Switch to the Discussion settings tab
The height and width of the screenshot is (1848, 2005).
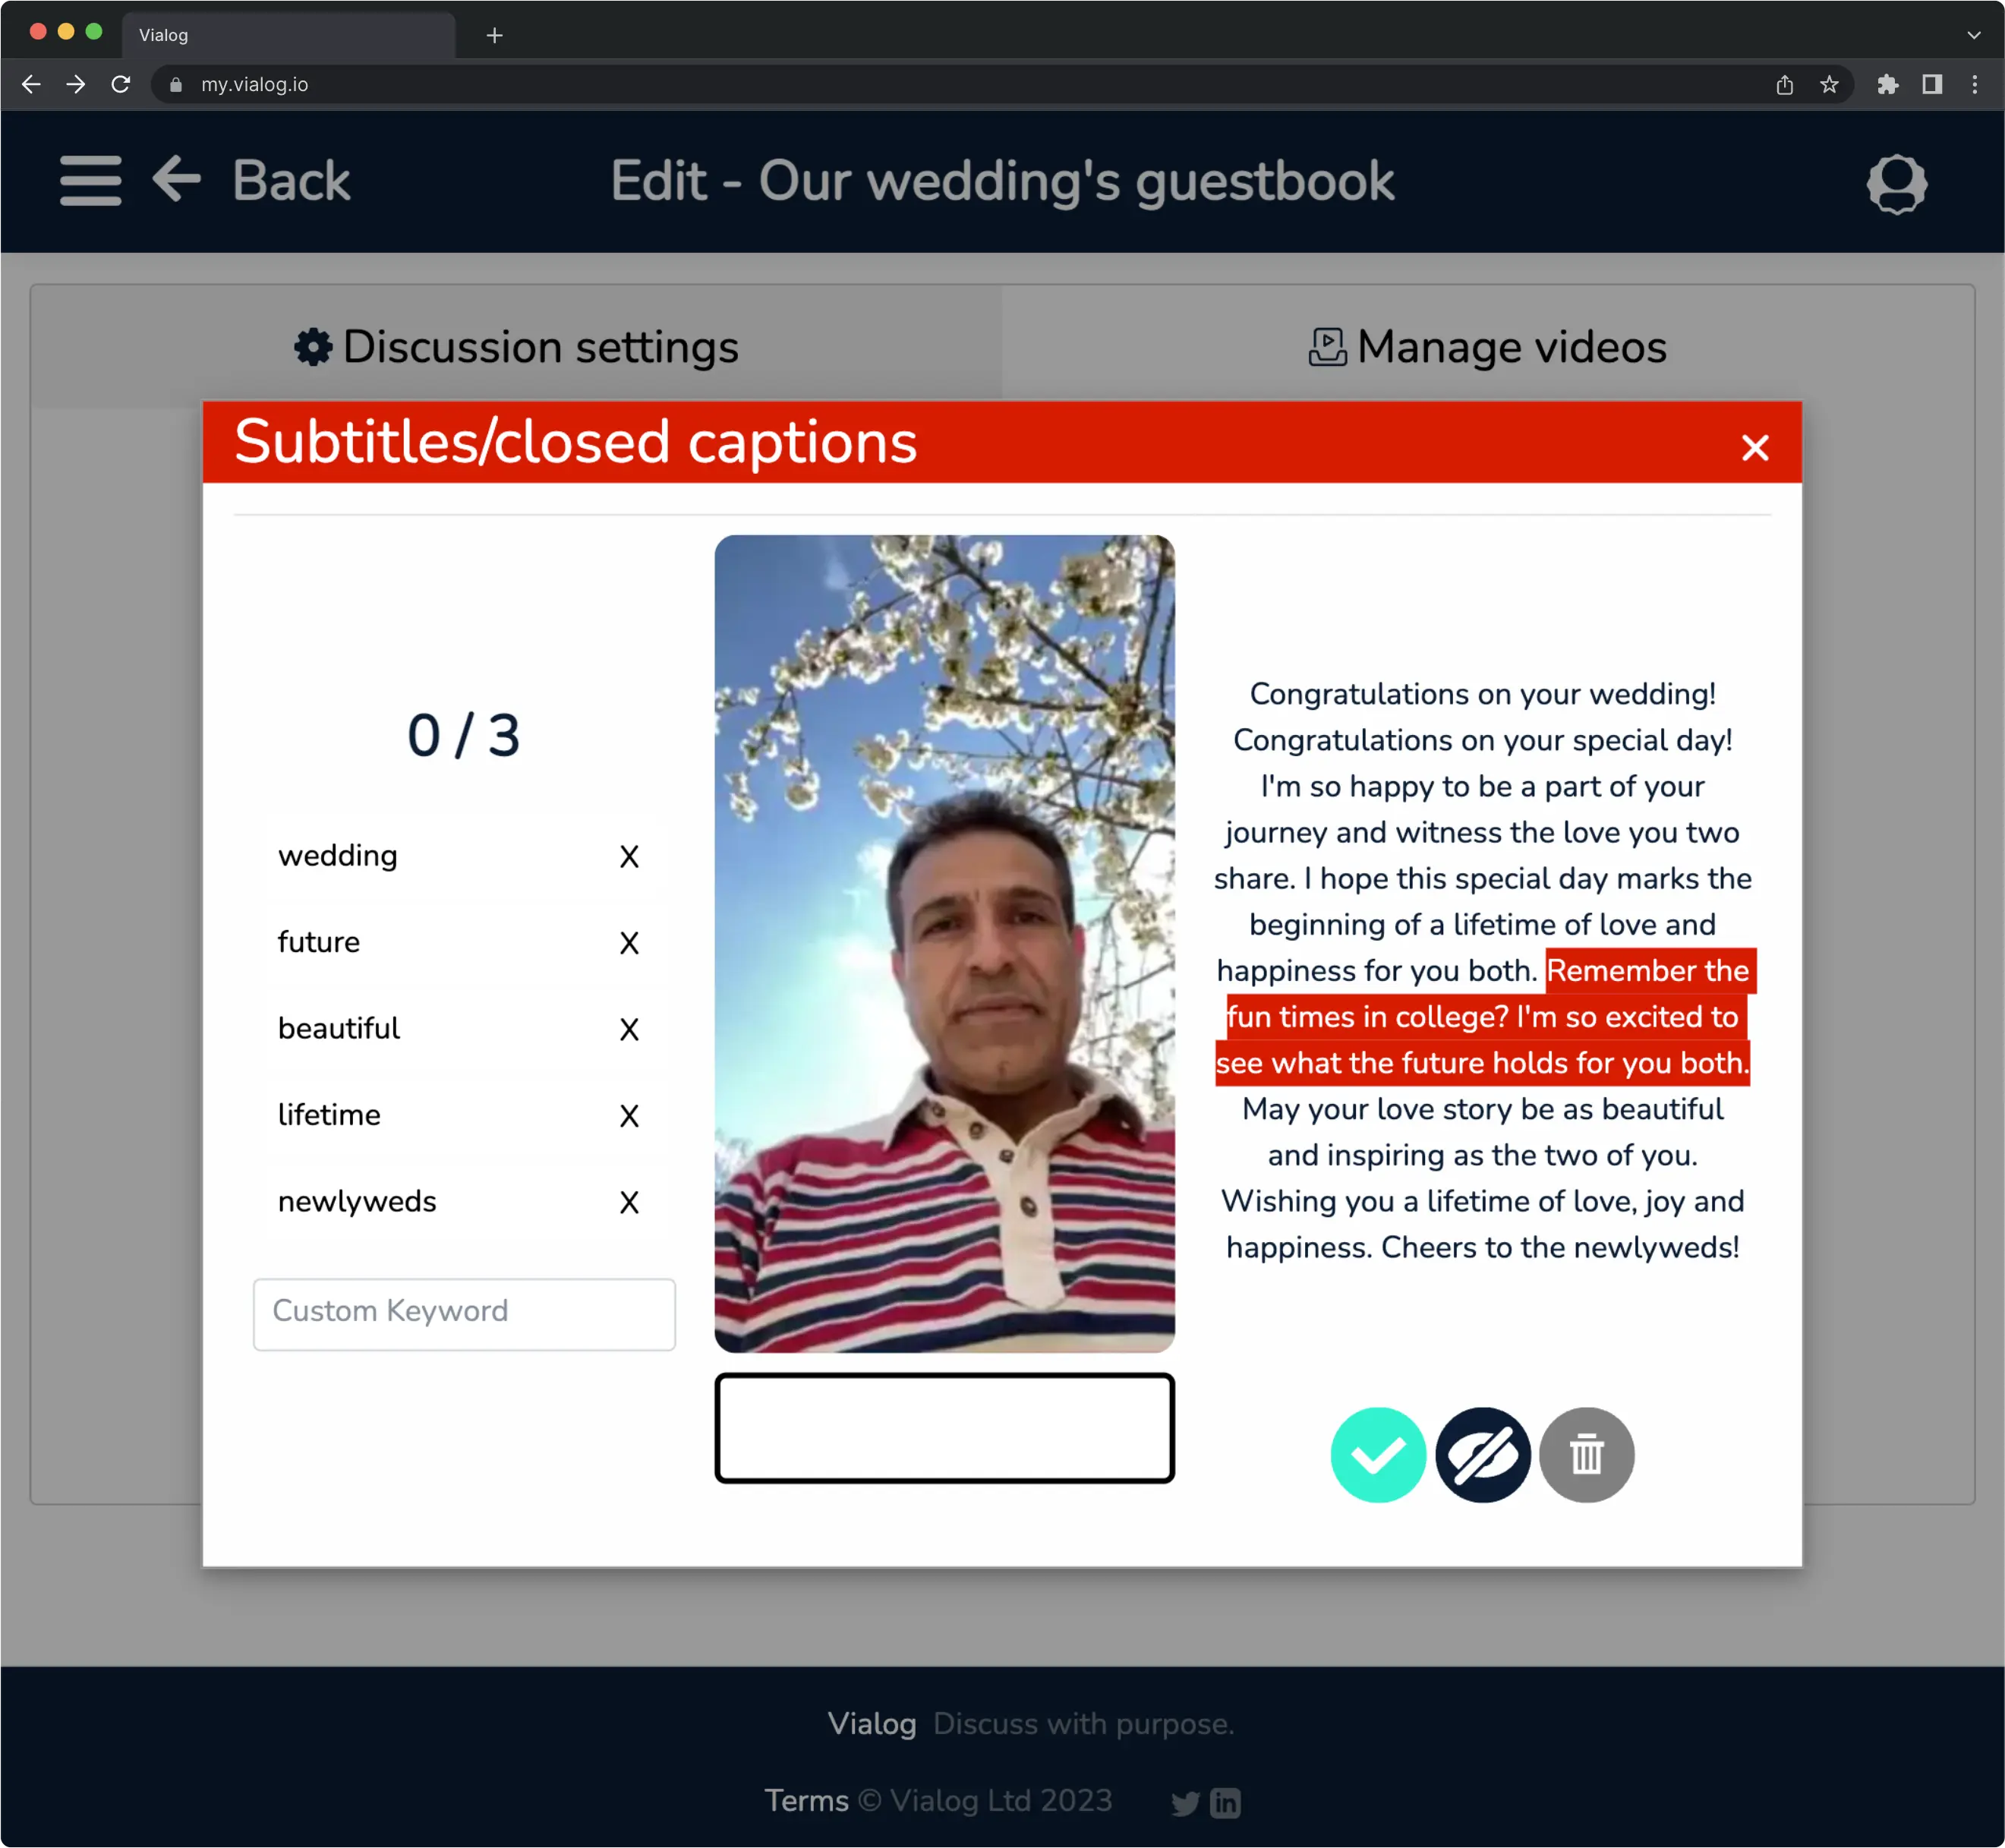[x=516, y=347]
